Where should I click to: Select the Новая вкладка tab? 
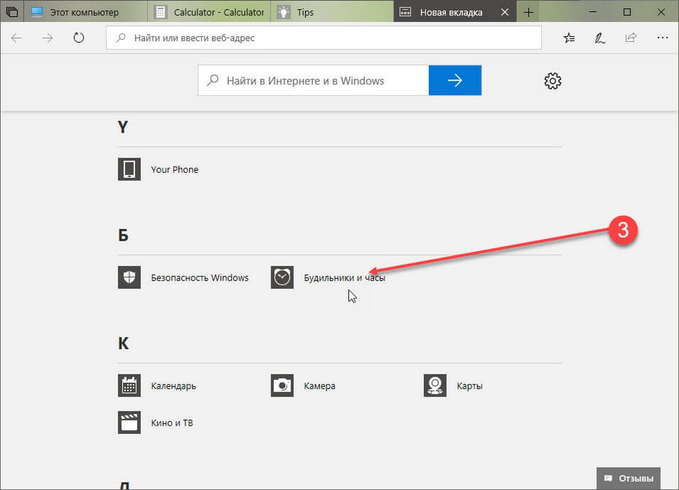click(455, 12)
